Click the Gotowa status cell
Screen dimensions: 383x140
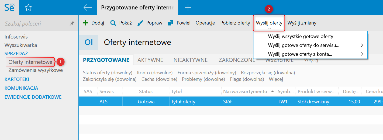point(146,102)
